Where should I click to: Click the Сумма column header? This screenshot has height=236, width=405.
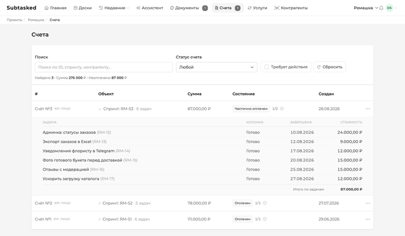point(194,94)
